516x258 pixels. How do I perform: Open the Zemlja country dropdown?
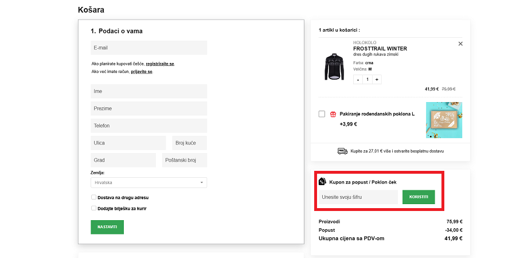(148, 183)
